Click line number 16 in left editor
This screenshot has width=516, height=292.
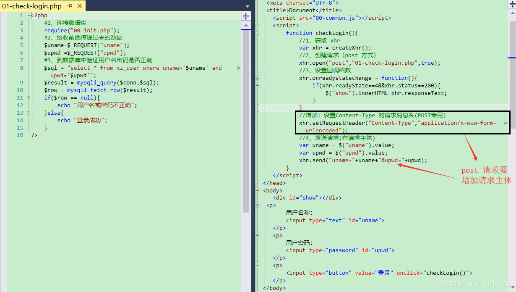coord(20,135)
